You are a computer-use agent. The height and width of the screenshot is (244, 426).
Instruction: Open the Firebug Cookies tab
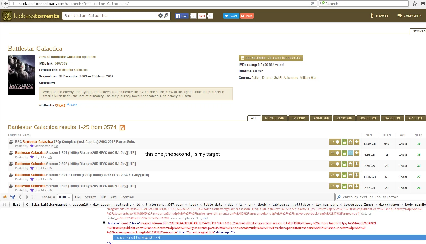click(x=127, y=197)
